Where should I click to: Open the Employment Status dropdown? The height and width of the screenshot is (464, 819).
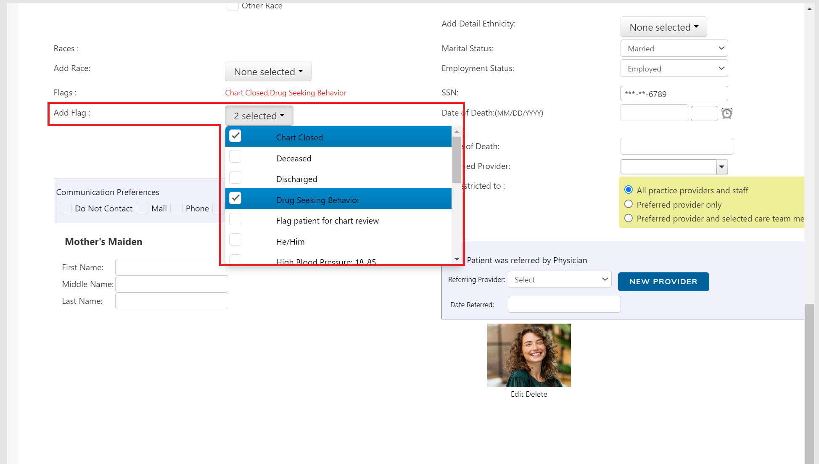pos(674,68)
